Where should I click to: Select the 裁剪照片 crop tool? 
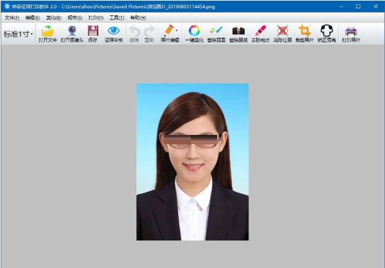304,32
